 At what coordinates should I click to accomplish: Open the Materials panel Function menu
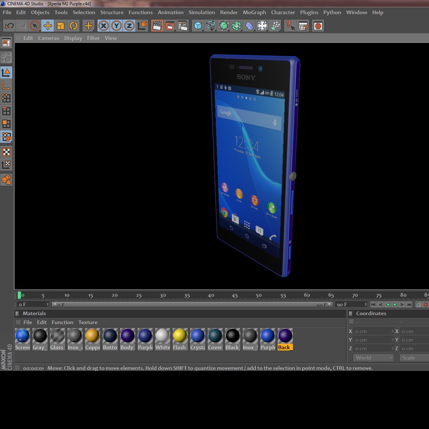pos(62,322)
